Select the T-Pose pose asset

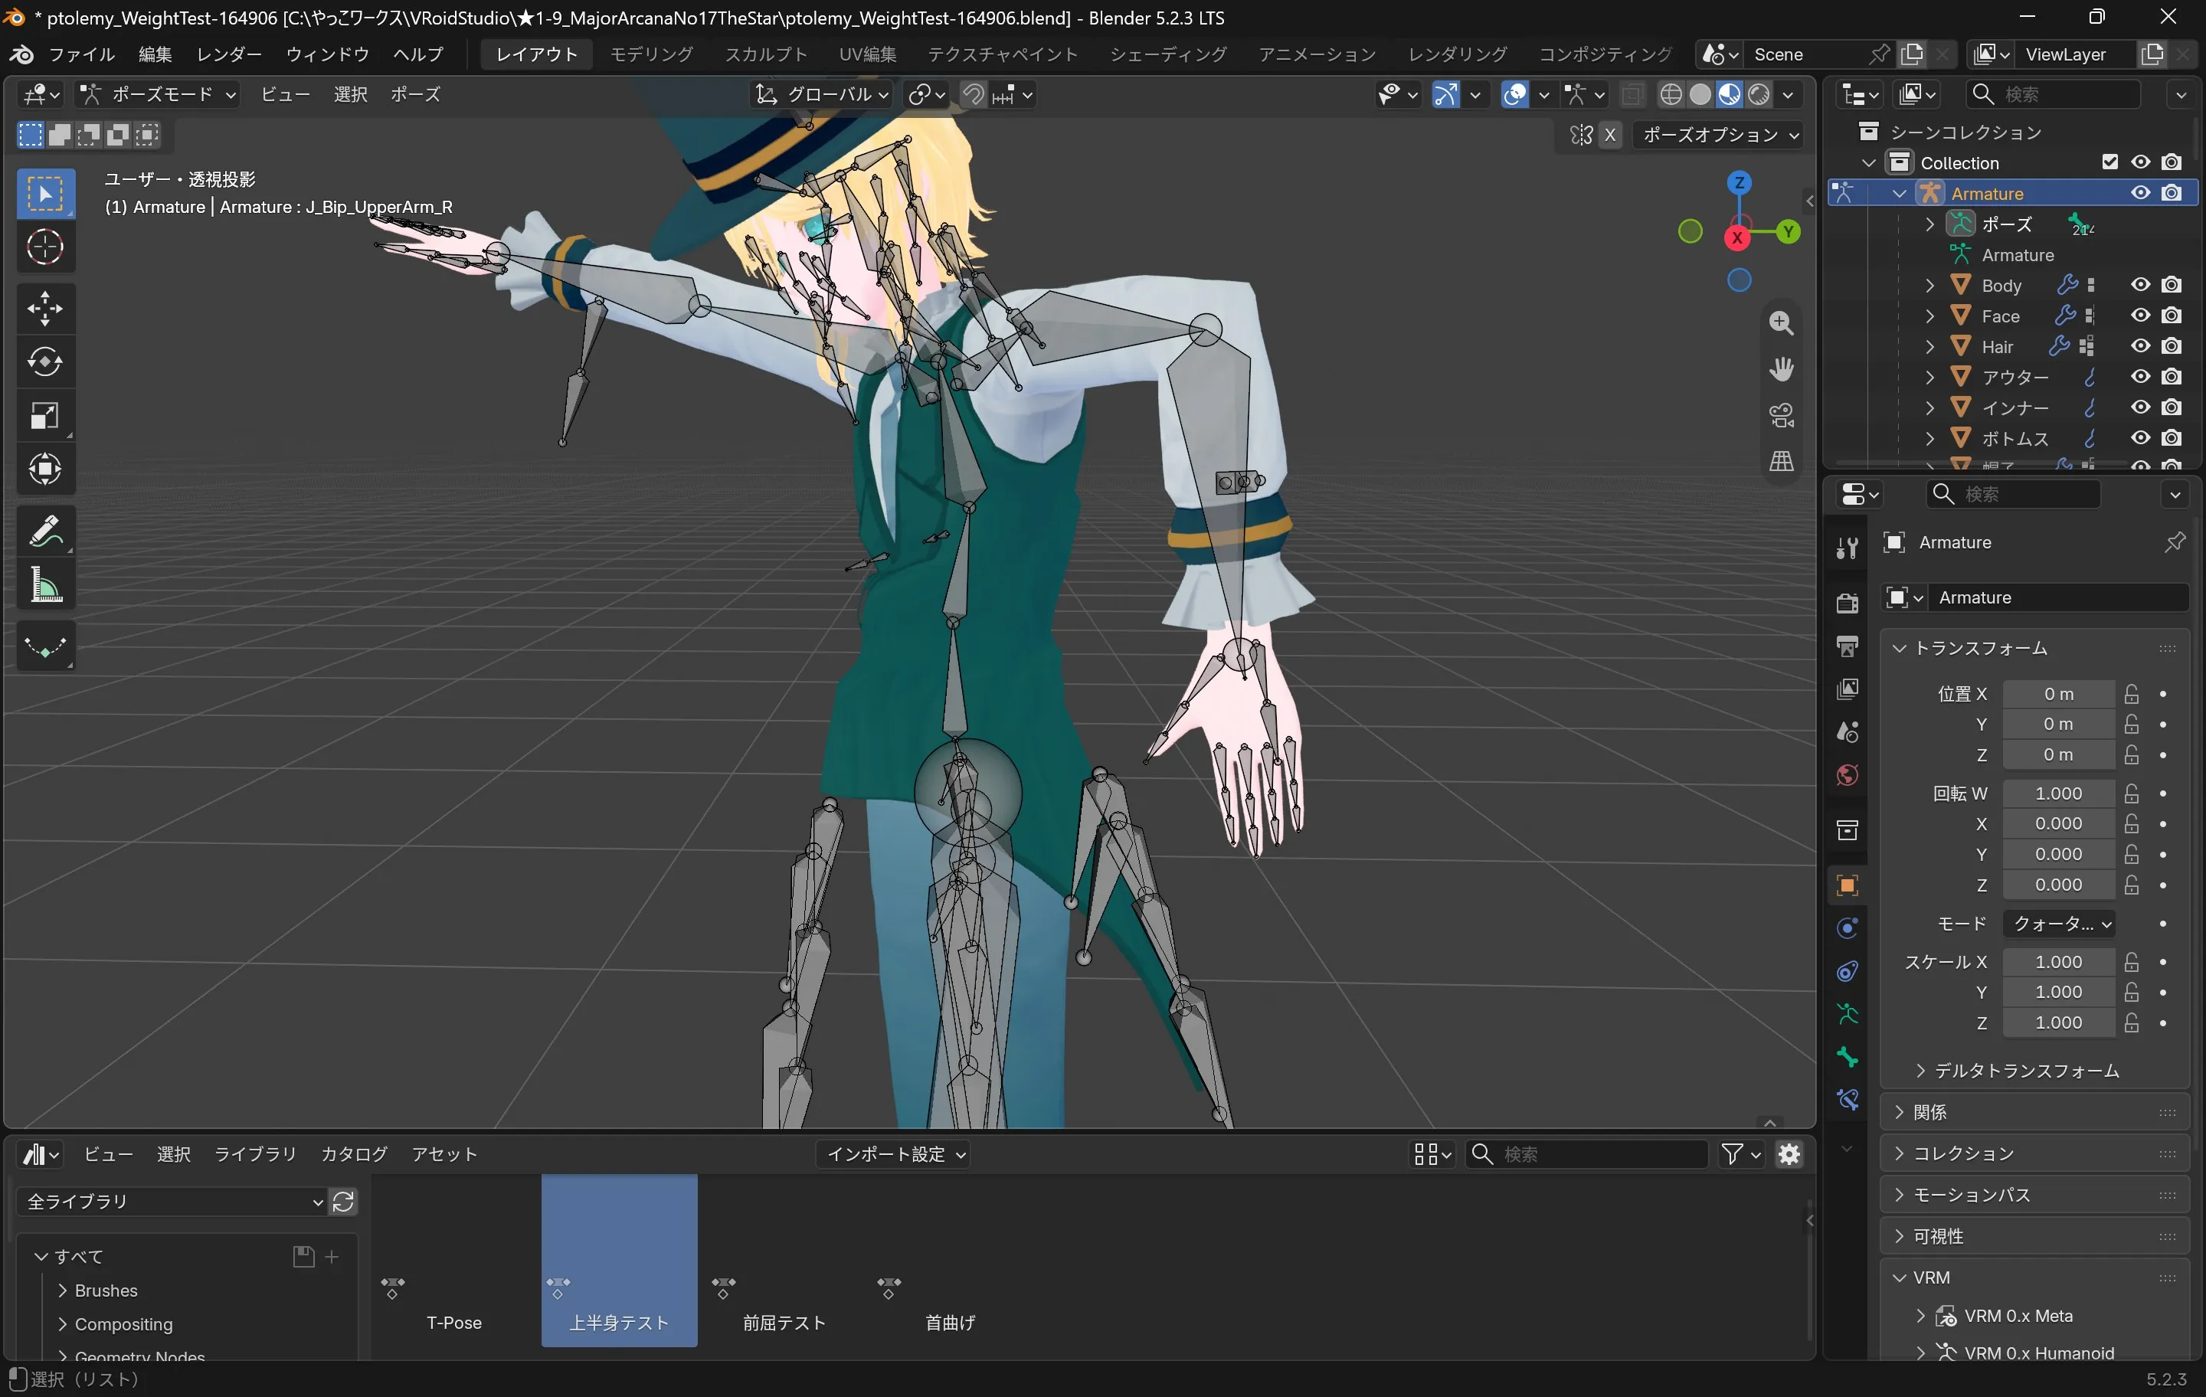pos(453,1261)
